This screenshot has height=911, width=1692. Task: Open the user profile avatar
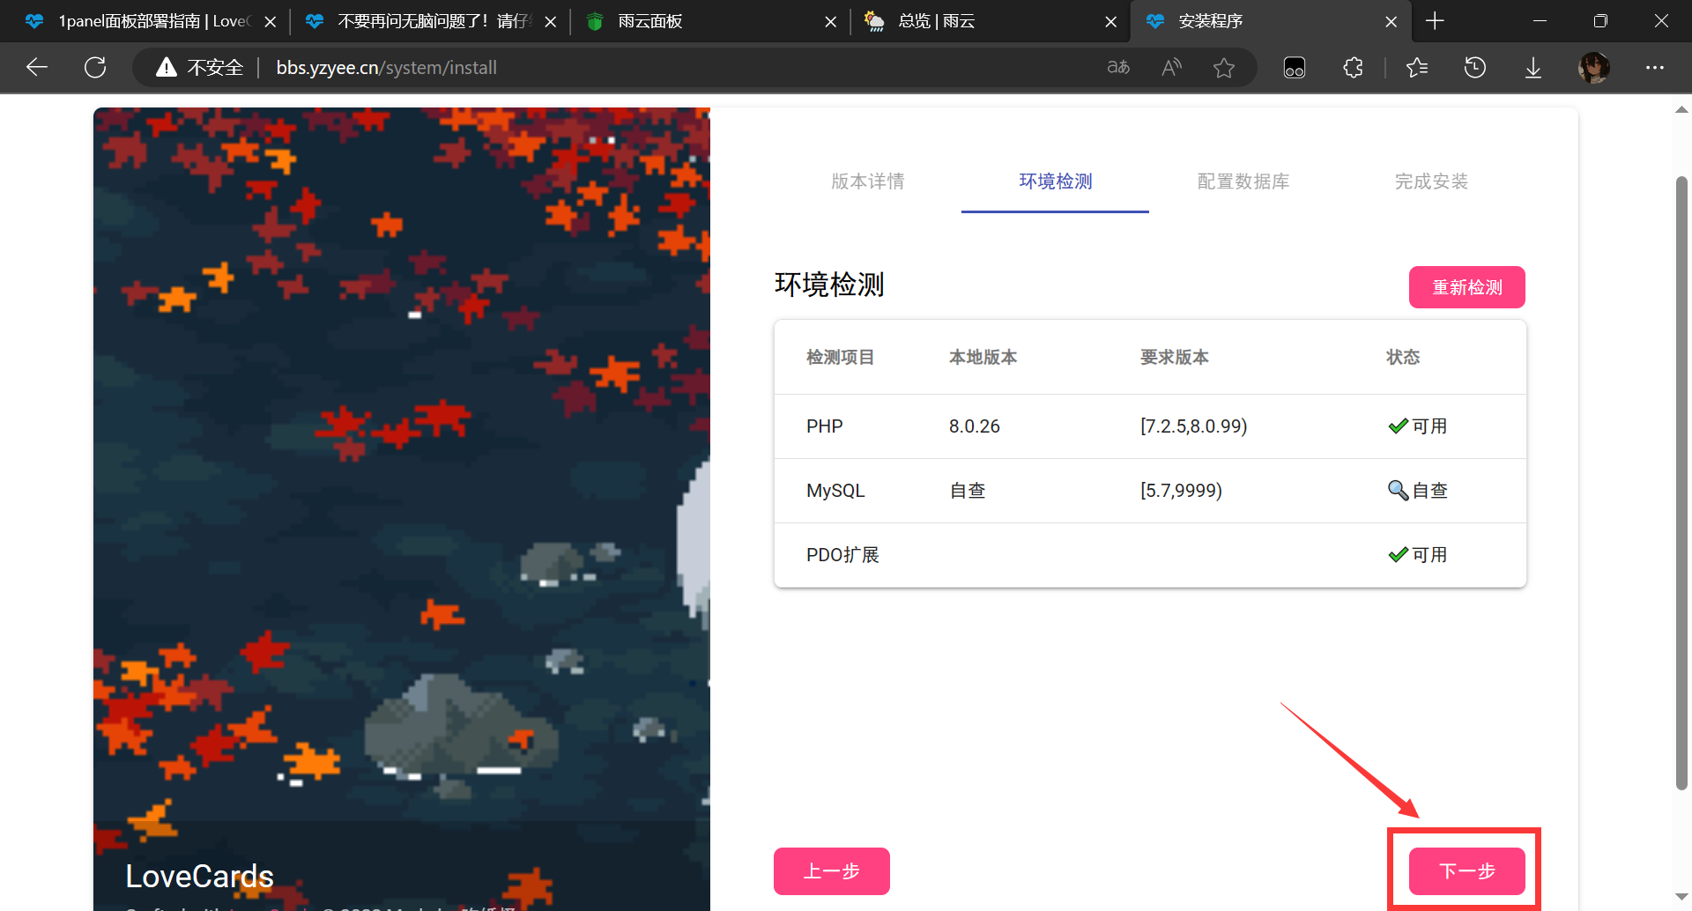pos(1594,68)
